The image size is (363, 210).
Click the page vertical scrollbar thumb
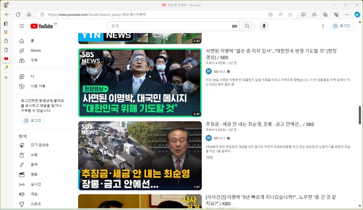pyautogui.click(x=360, y=115)
